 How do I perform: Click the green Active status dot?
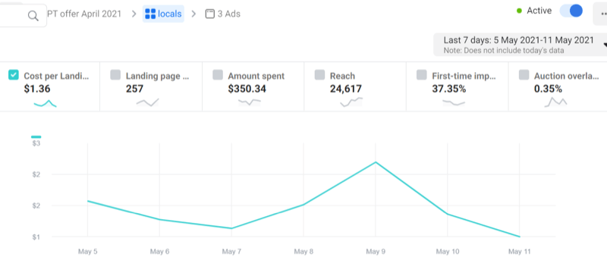pos(520,11)
